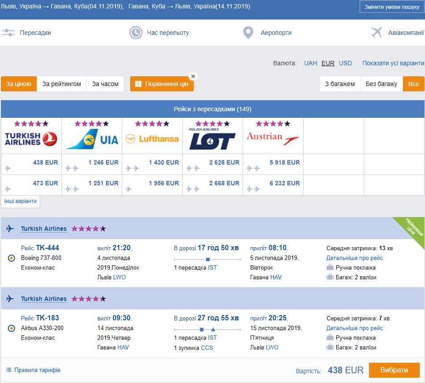
Task: Click IST marker on TK-444 route line
Action: coord(207,259)
